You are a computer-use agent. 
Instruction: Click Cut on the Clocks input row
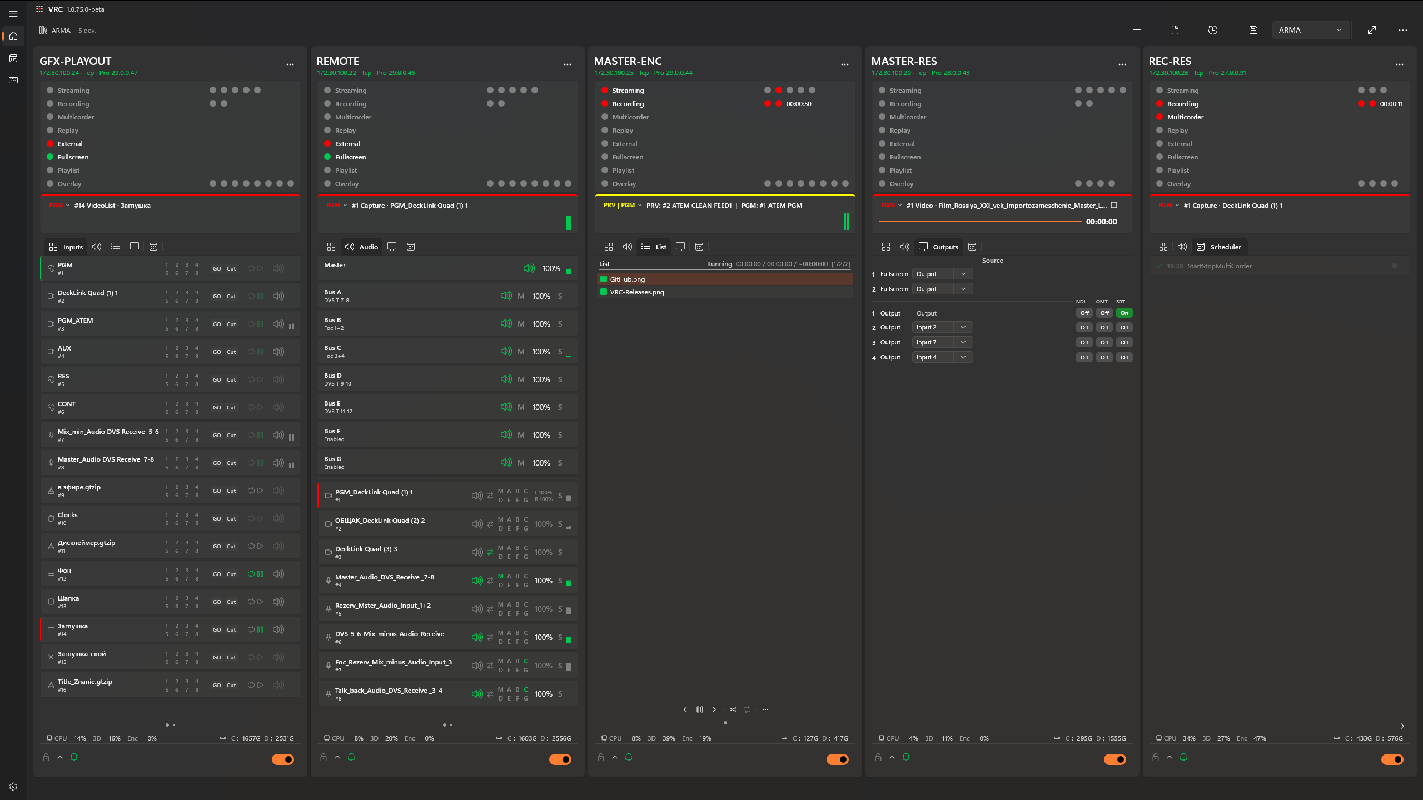tap(231, 518)
